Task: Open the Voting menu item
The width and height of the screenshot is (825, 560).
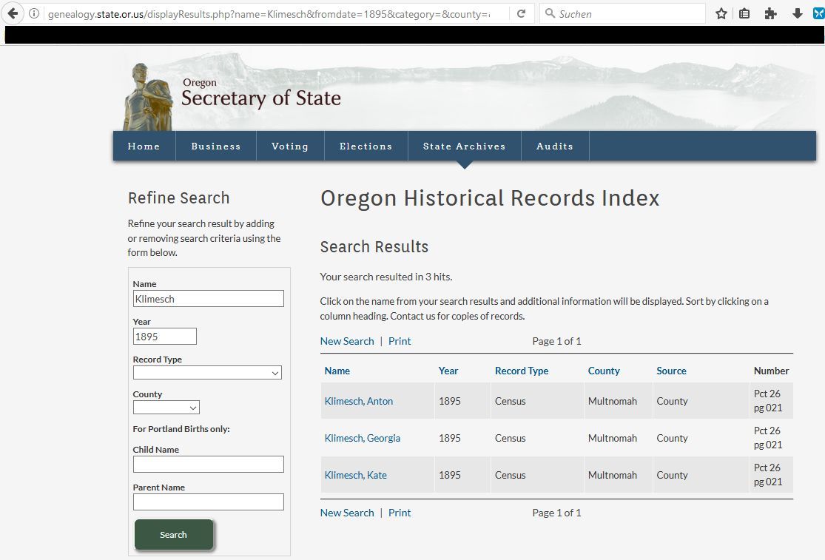Action: click(289, 146)
